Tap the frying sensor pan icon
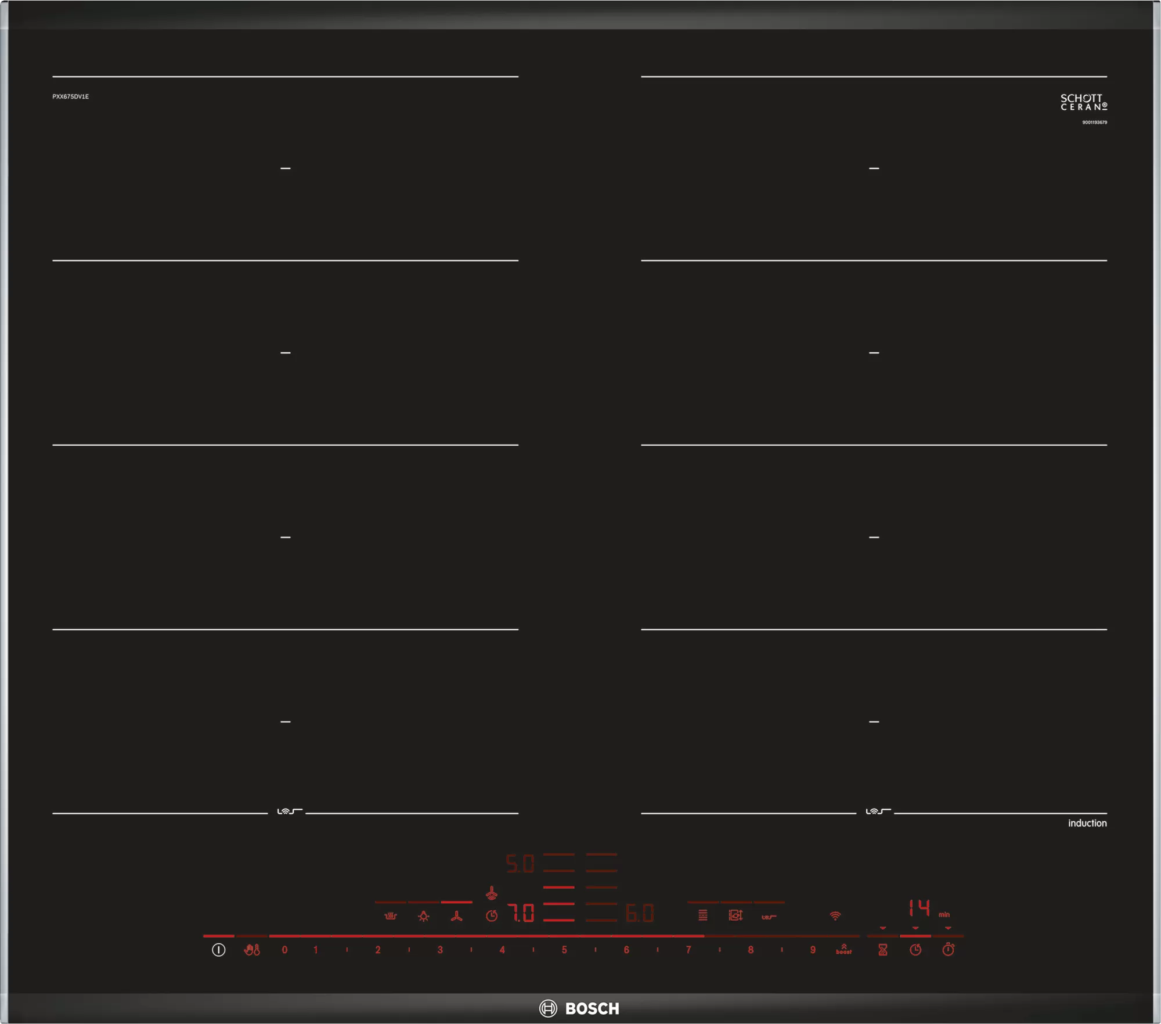1161x1024 pixels. coord(769,917)
